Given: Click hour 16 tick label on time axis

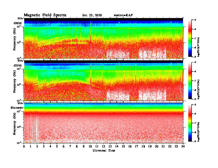Looking at the screenshot, I should 130,146.
